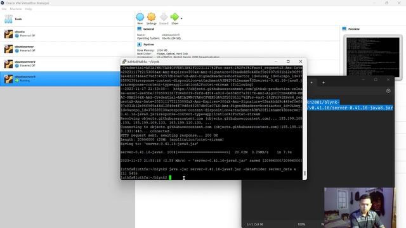Image resolution: width=406 pixels, height=228 pixels.
Task: Click the Preview panel header icon
Action: click(x=344, y=29)
